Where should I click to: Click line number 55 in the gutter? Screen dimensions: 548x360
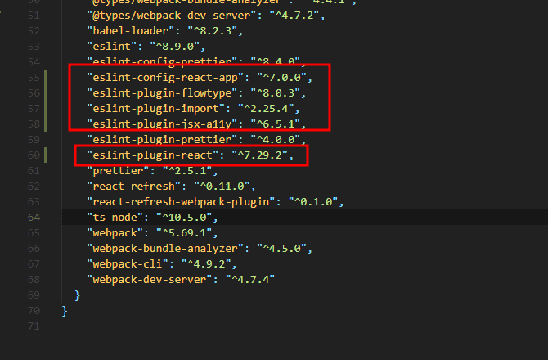click(x=34, y=78)
